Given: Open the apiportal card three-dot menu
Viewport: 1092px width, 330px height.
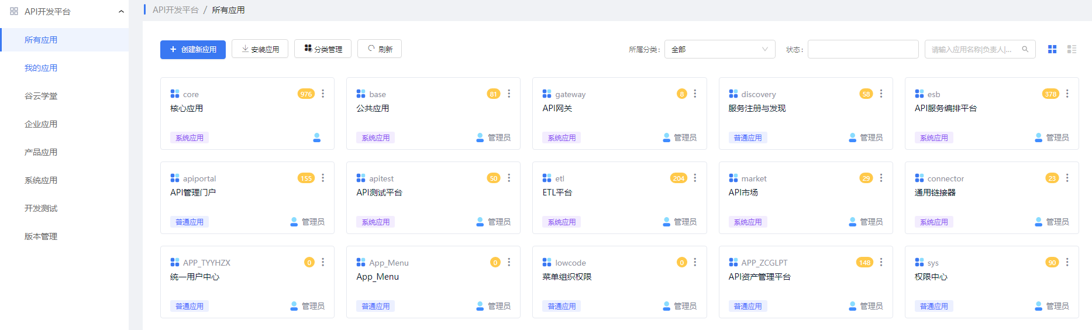Looking at the screenshot, I should tap(323, 178).
